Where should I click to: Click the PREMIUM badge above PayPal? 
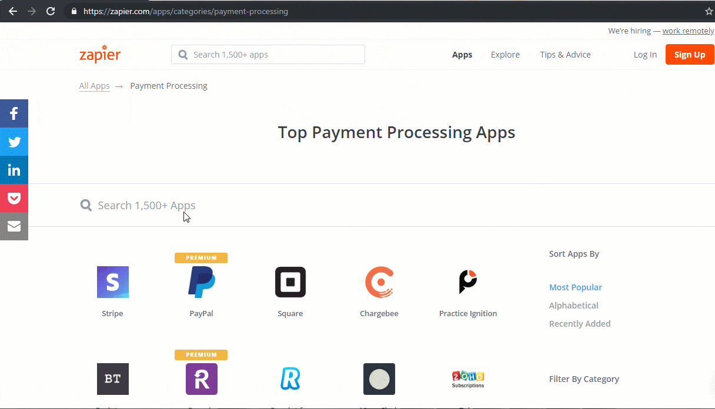[201, 258]
